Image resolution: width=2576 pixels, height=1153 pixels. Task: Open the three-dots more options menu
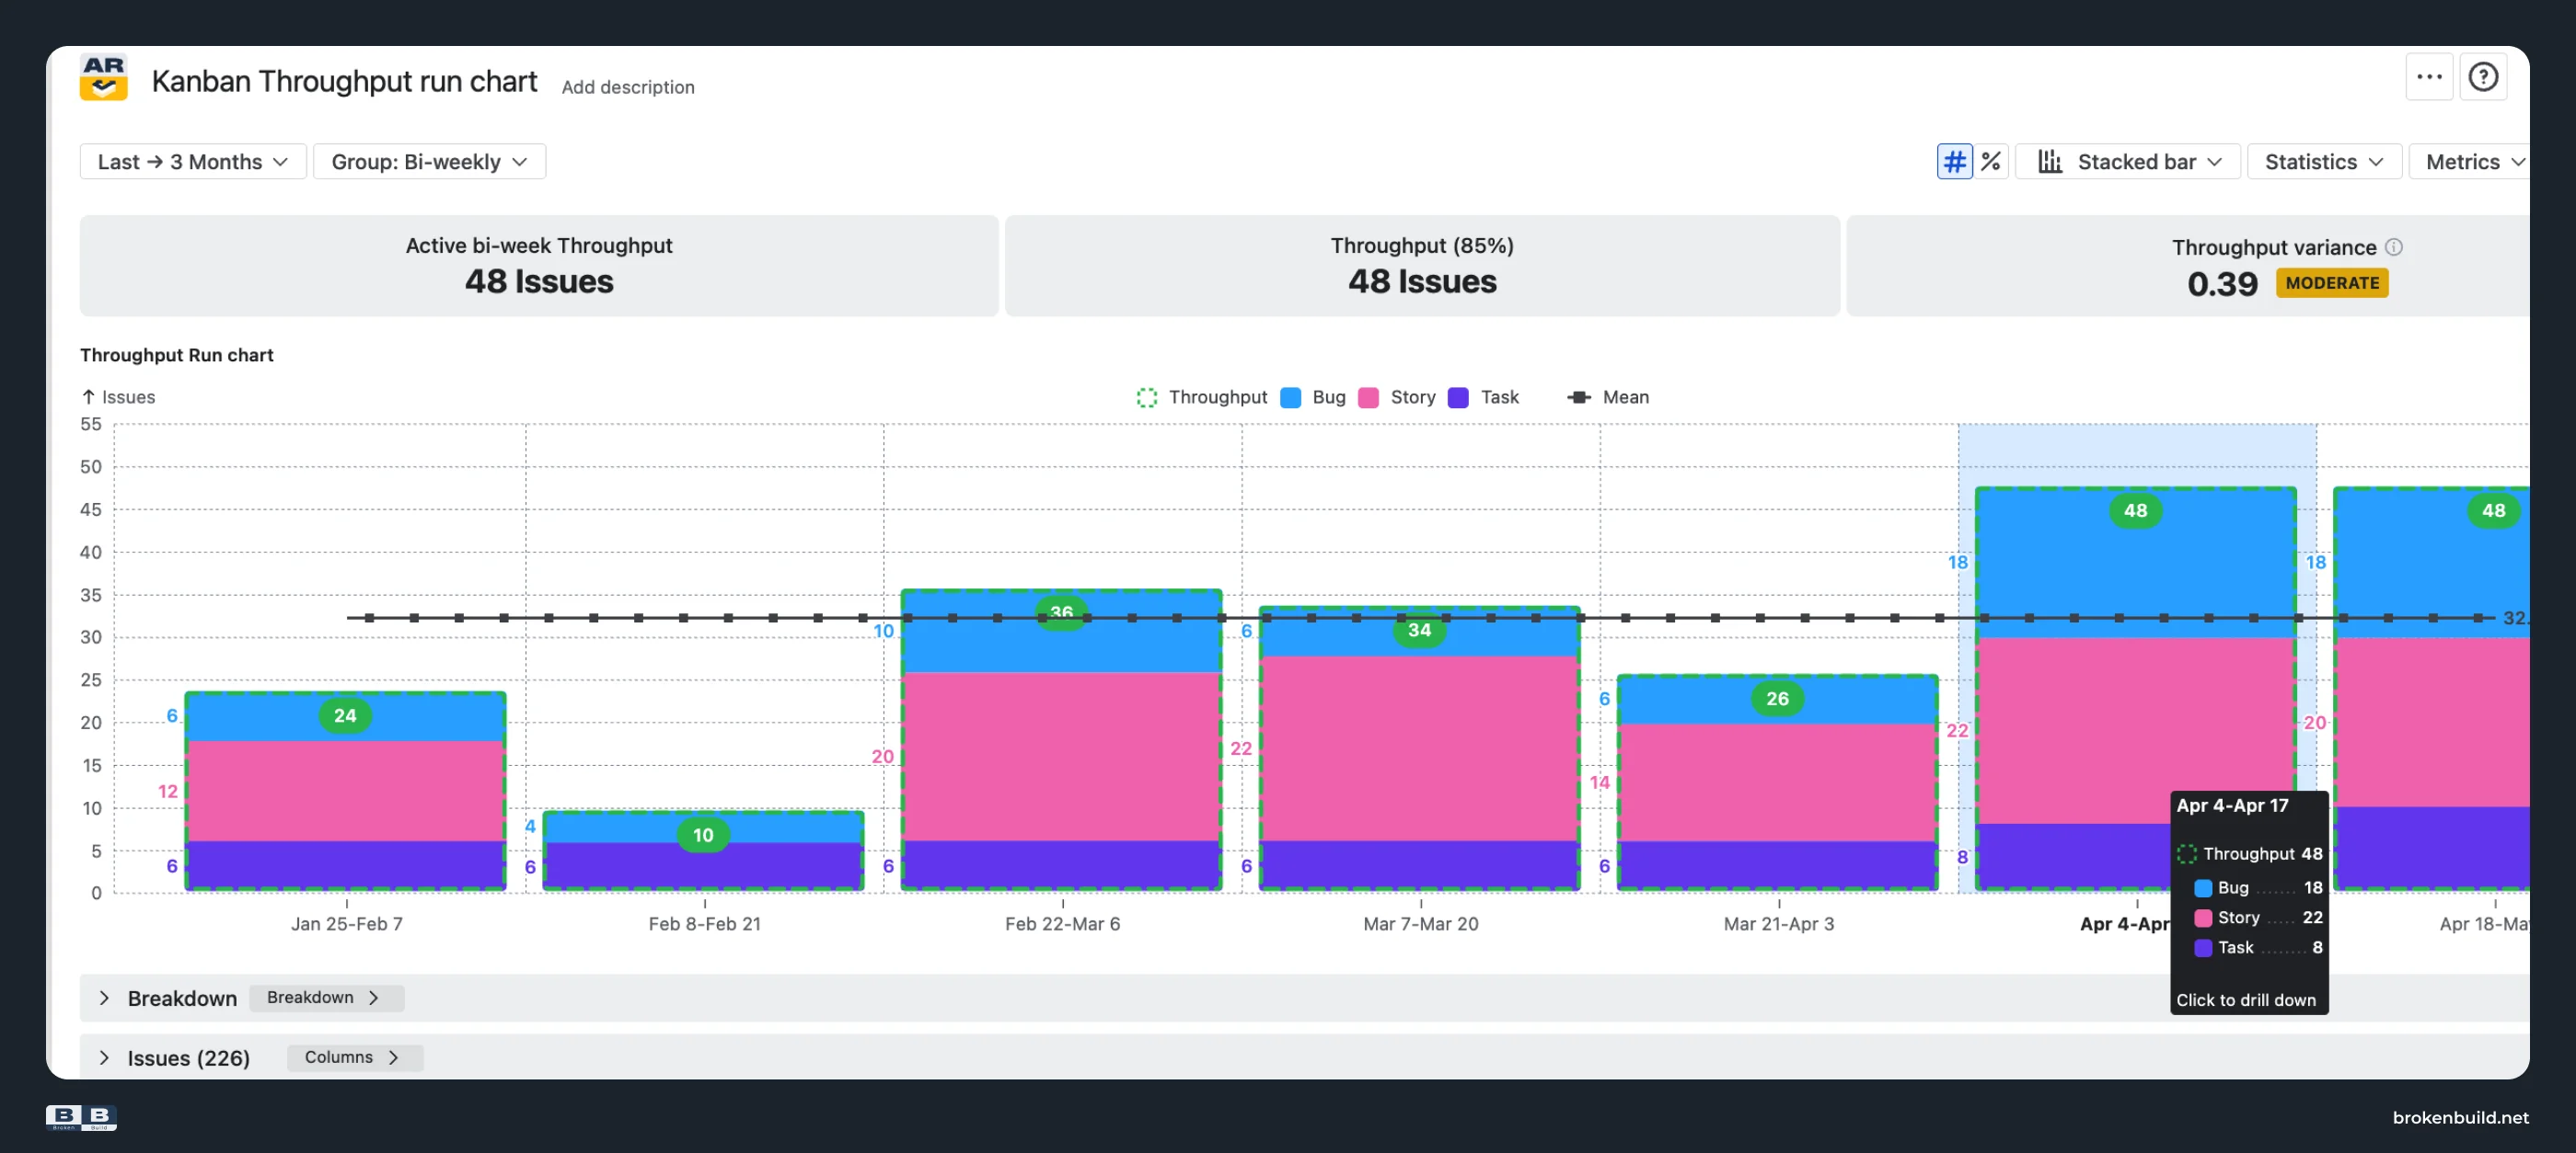2429,77
